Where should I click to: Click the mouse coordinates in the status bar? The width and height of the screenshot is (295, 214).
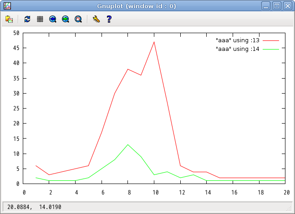34,207
